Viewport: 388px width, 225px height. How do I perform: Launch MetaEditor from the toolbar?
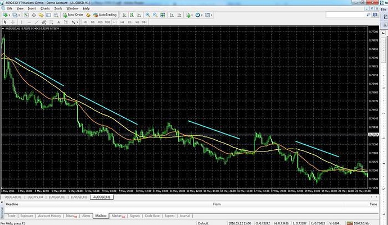tap(88, 15)
